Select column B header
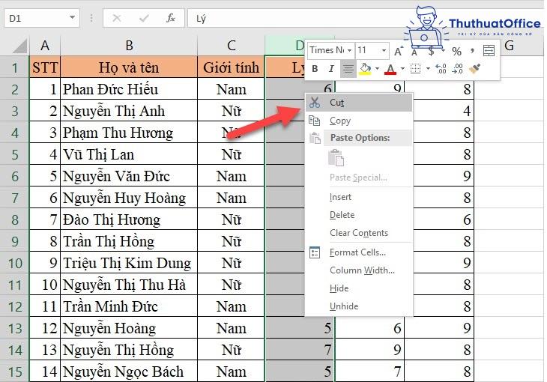Viewport: 547px width, 382px height. pyautogui.click(x=129, y=46)
